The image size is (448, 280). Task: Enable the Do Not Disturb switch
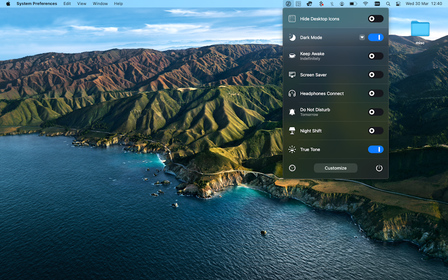[375, 112]
